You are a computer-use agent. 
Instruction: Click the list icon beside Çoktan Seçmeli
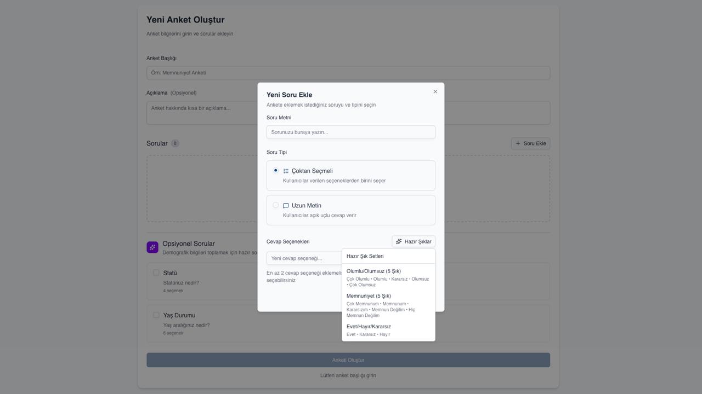(x=286, y=171)
